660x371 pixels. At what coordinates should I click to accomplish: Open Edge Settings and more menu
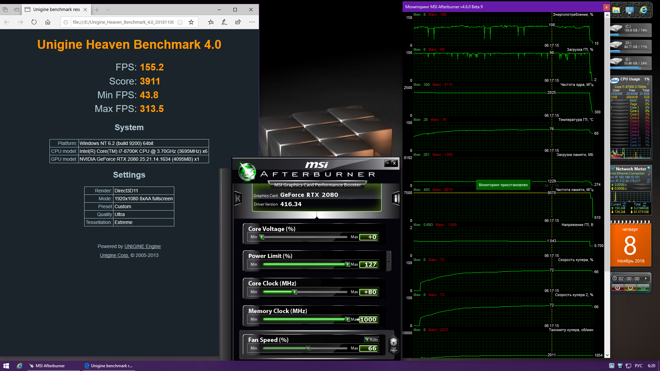pyautogui.click(x=252, y=22)
